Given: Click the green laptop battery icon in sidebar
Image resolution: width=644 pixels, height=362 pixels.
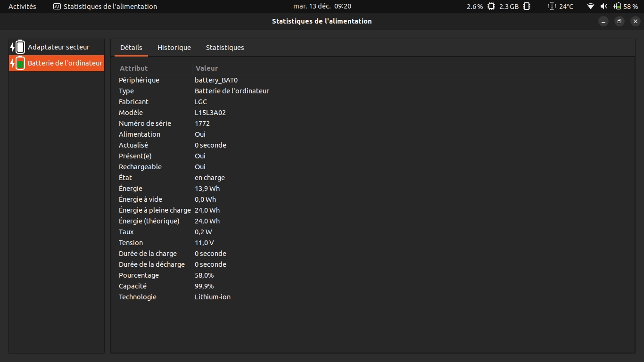Looking at the screenshot, I should (18, 63).
